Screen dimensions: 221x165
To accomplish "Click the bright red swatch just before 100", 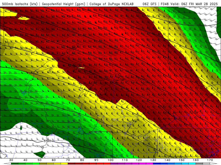I will [107, 164].
